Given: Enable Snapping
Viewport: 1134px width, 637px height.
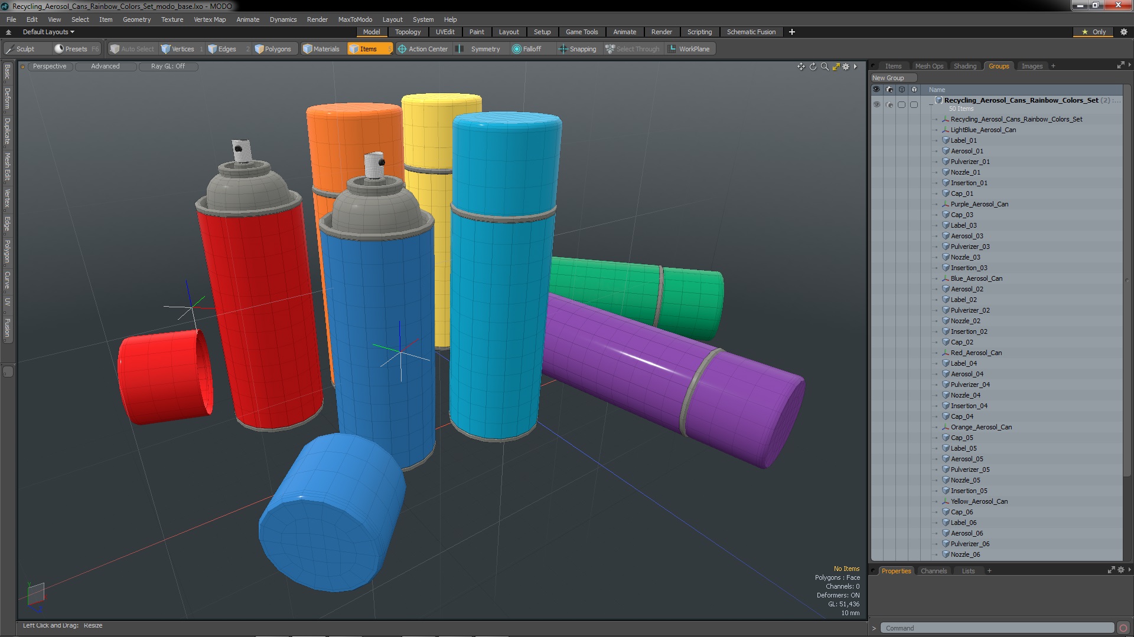Looking at the screenshot, I should (x=578, y=49).
